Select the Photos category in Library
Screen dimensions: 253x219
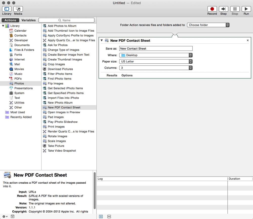pos(21,83)
